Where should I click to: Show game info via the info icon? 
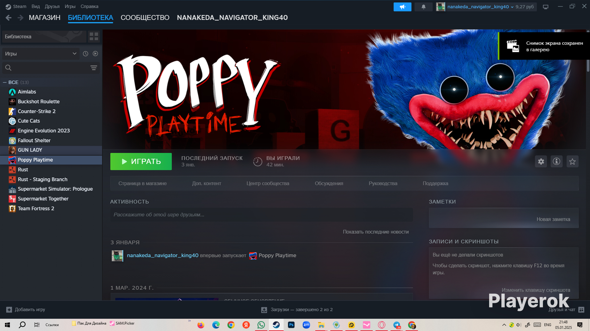tap(556, 162)
